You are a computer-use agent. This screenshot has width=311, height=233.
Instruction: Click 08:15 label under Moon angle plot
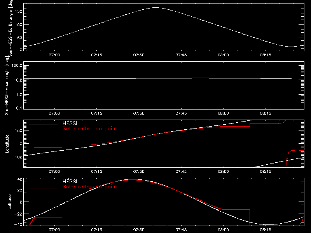[266, 113]
